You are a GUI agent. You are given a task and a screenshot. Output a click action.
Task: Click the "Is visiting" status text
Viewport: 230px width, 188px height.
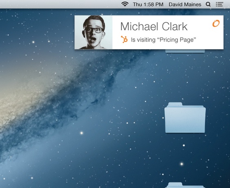[x=143, y=40]
